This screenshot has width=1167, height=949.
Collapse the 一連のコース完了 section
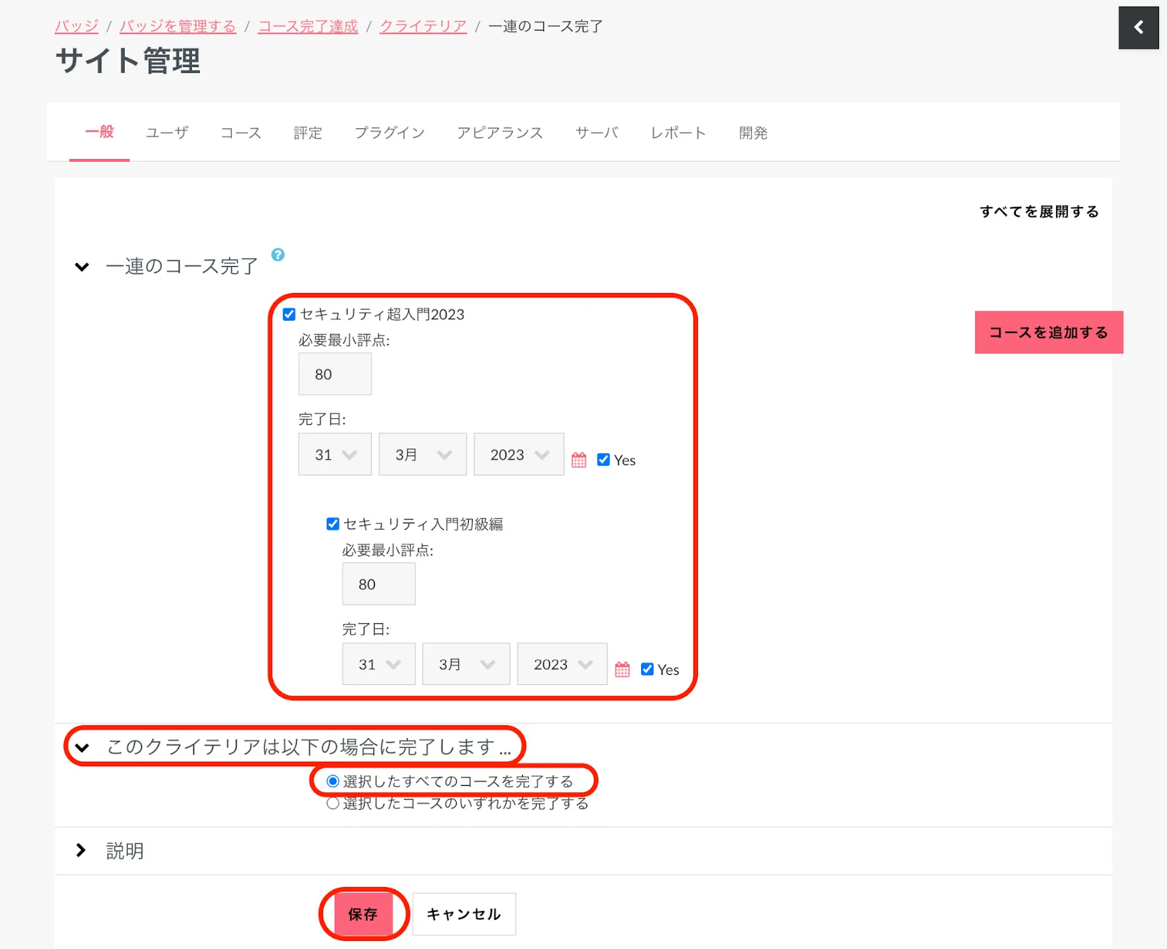click(x=82, y=267)
